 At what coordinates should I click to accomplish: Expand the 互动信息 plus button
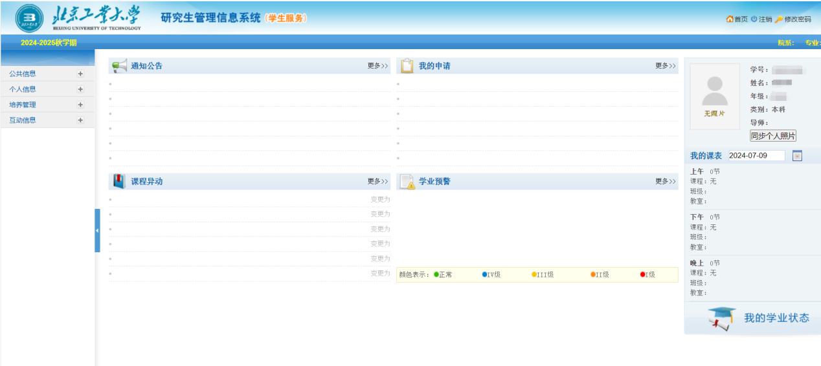click(80, 120)
